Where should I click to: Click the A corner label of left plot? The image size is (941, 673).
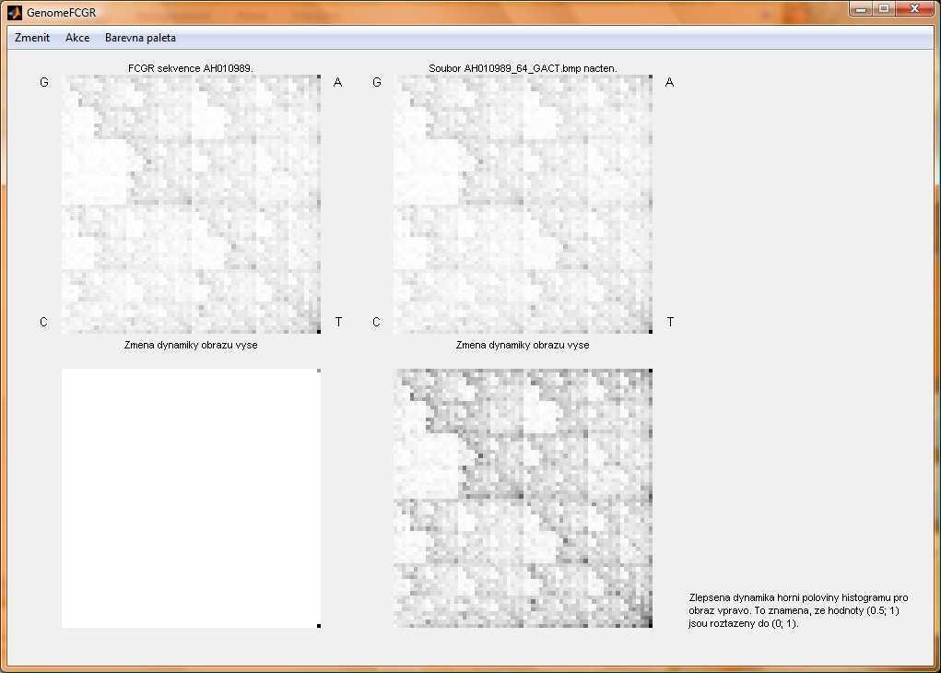pos(338,82)
